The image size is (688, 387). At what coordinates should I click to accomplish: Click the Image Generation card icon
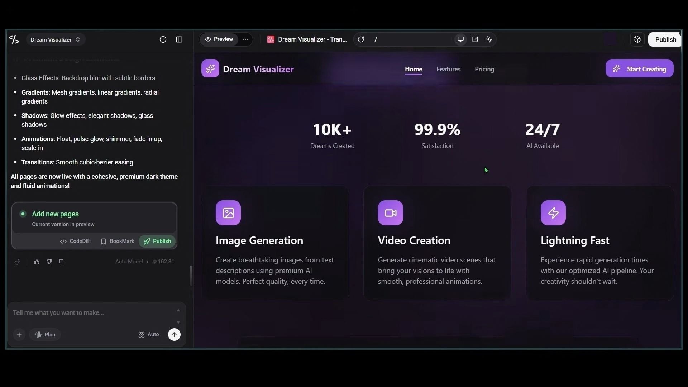coord(228,213)
